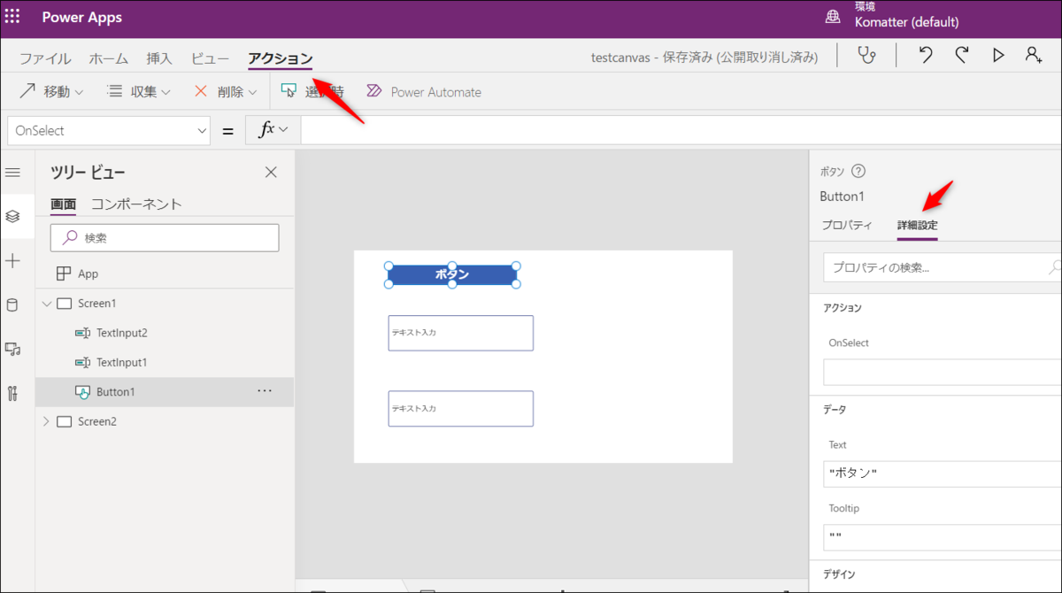Screen dimensions: 1062x593
Task: Switch to the プロパティ tab
Action: click(x=847, y=225)
